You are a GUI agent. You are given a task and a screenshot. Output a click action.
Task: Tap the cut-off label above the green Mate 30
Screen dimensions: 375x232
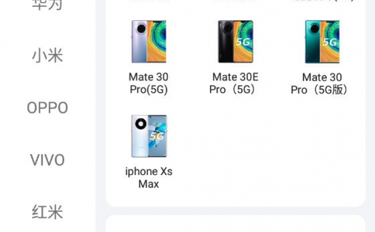tap(322, 1)
